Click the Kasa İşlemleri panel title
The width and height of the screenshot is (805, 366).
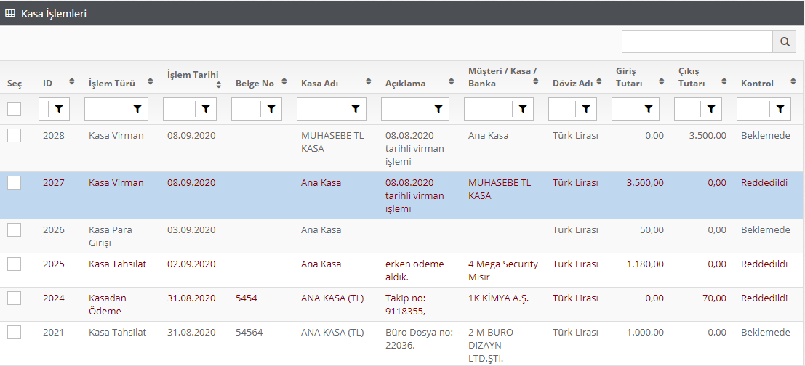53,13
